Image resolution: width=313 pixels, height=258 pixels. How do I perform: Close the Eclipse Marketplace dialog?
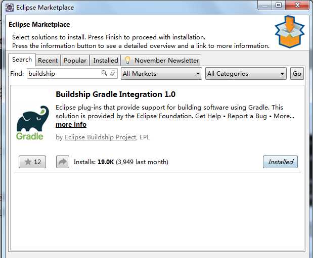click(x=297, y=5)
